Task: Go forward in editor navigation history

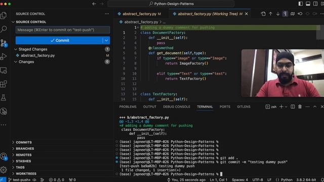Action: (x=102, y=4)
